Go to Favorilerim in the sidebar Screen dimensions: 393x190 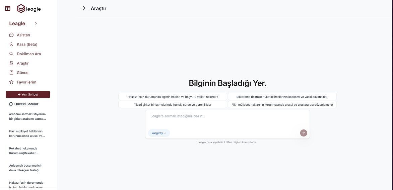26,82
